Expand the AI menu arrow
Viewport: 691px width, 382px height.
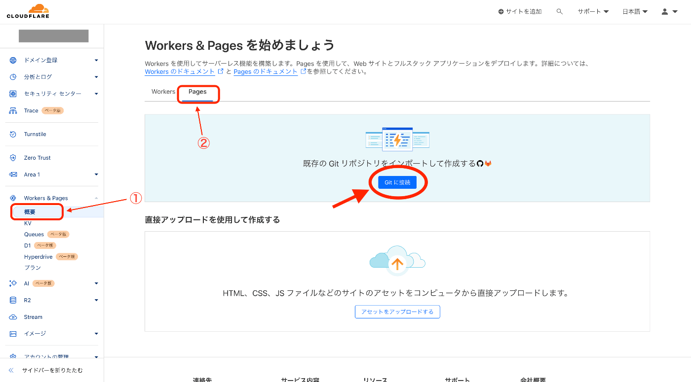(96, 283)
